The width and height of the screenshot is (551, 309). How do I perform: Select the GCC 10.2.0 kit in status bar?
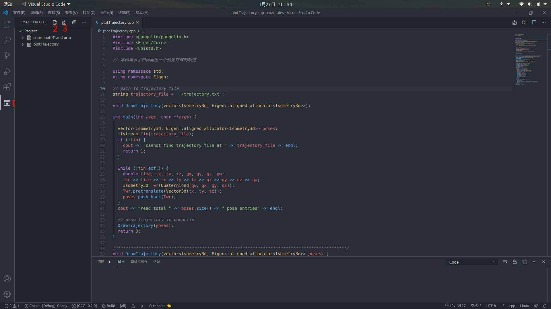tap(85, 306)
